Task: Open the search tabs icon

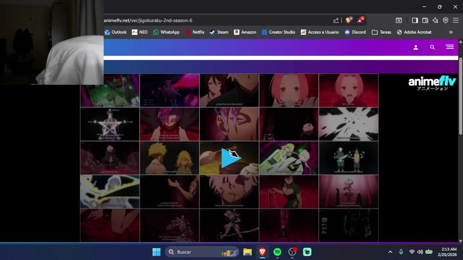Action: pos(399,21)
